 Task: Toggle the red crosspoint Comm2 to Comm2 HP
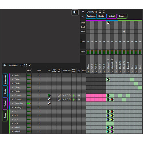[x=112, y=100]
